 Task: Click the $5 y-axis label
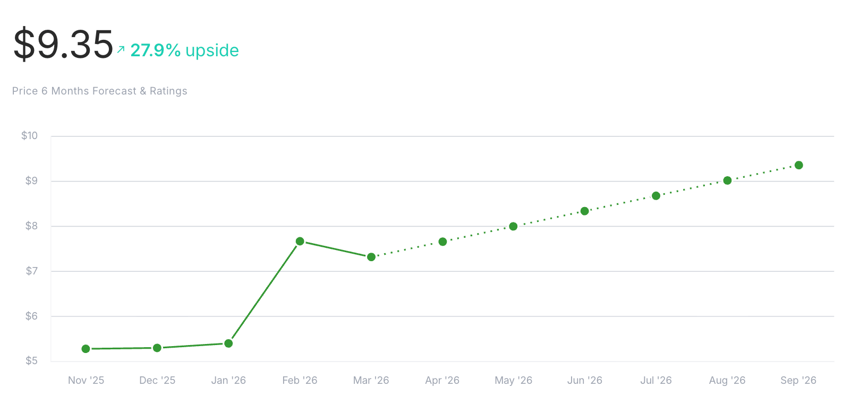32,361
